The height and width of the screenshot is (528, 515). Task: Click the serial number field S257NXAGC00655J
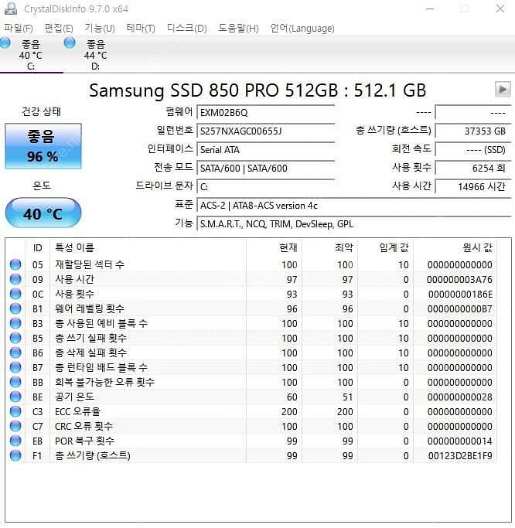266,131
